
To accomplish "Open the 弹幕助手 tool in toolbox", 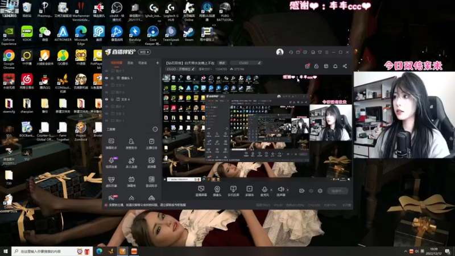I will tap(111, 144).
